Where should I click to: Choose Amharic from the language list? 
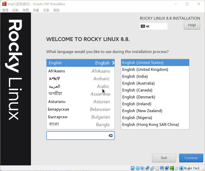pyautogui.click(x=81, y=79)
